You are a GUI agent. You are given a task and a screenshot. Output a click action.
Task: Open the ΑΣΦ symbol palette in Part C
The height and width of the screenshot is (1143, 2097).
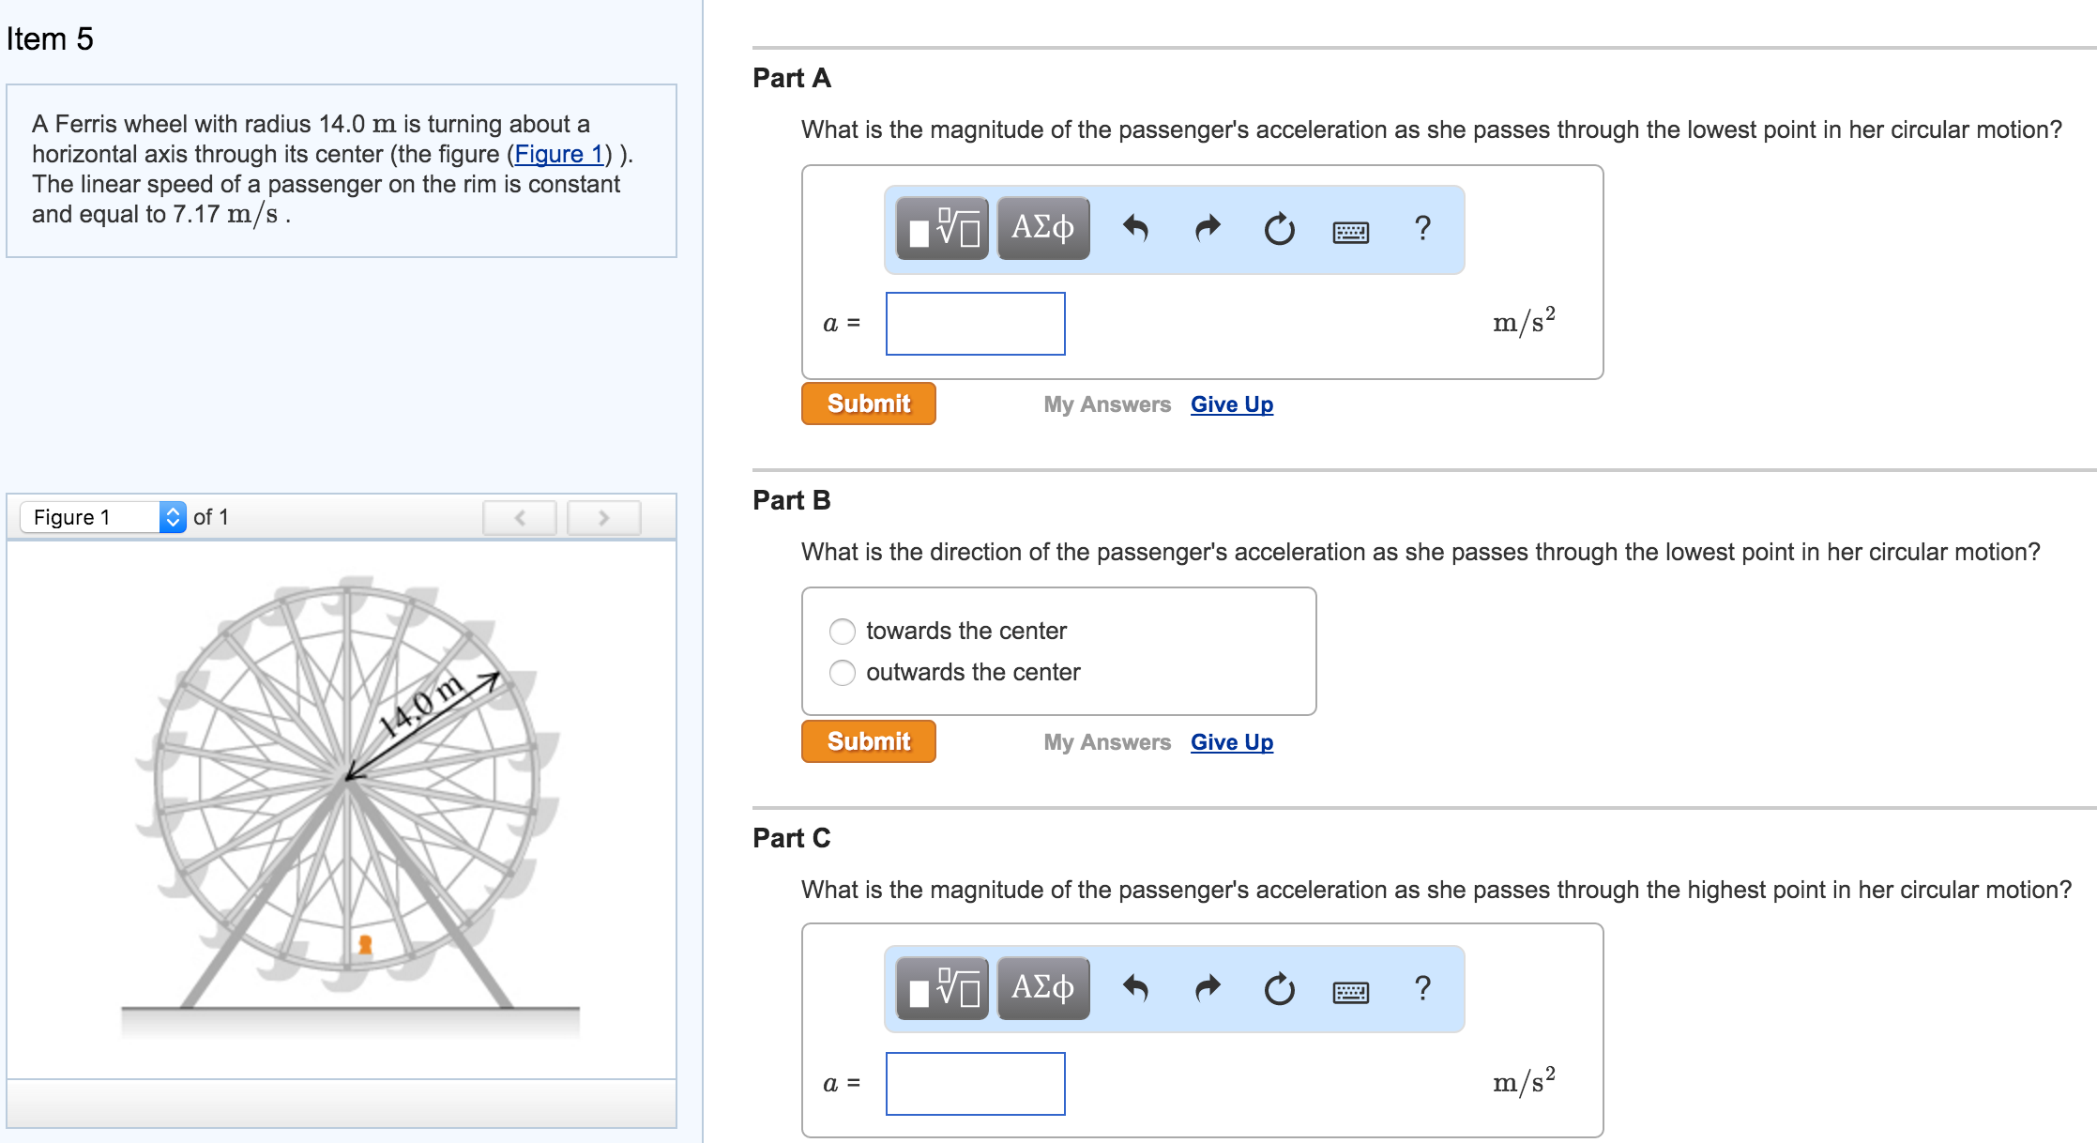[x=1042, y=987]
